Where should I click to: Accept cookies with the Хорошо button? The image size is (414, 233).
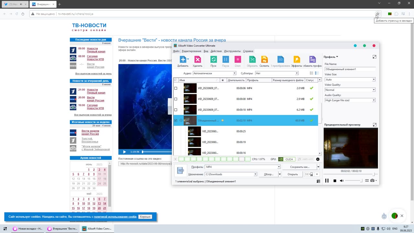tap(145, 217)
